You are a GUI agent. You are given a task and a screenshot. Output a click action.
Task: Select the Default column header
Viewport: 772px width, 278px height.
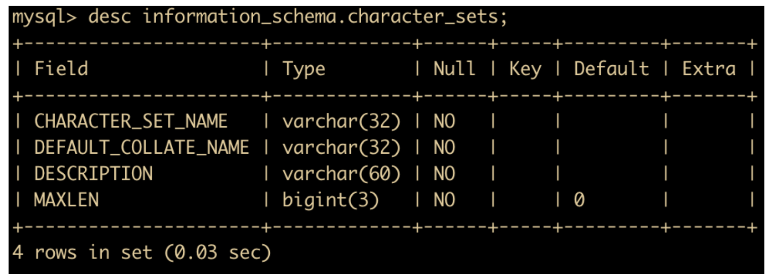pos(611,69)
